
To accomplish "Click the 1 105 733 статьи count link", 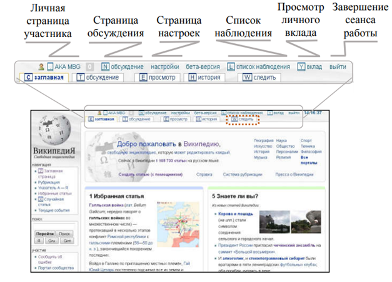I will 171,160.
